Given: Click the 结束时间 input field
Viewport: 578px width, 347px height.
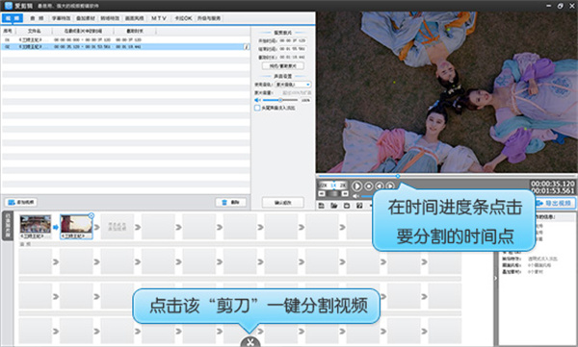Looking at the screenshot, I should pyautogui.click(x=293, y=49).
